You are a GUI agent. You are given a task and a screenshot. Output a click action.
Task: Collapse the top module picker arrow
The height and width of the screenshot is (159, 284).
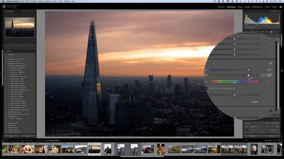coord(142,4)
